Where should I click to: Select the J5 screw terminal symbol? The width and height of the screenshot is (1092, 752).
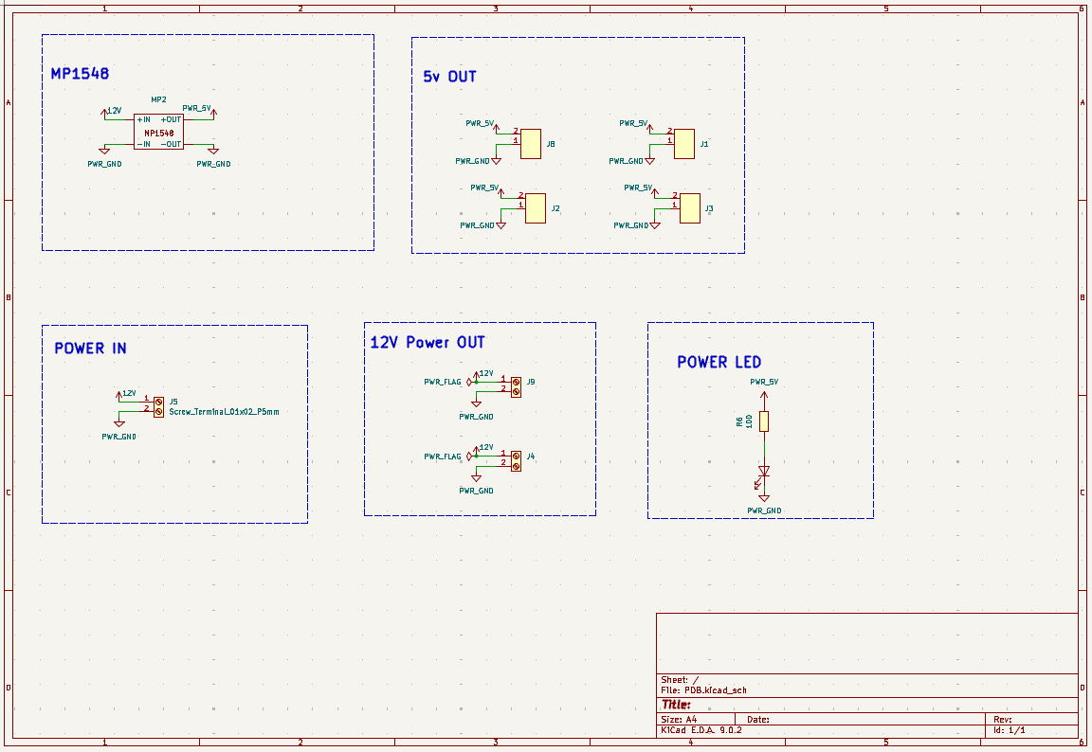pos(159,407)
